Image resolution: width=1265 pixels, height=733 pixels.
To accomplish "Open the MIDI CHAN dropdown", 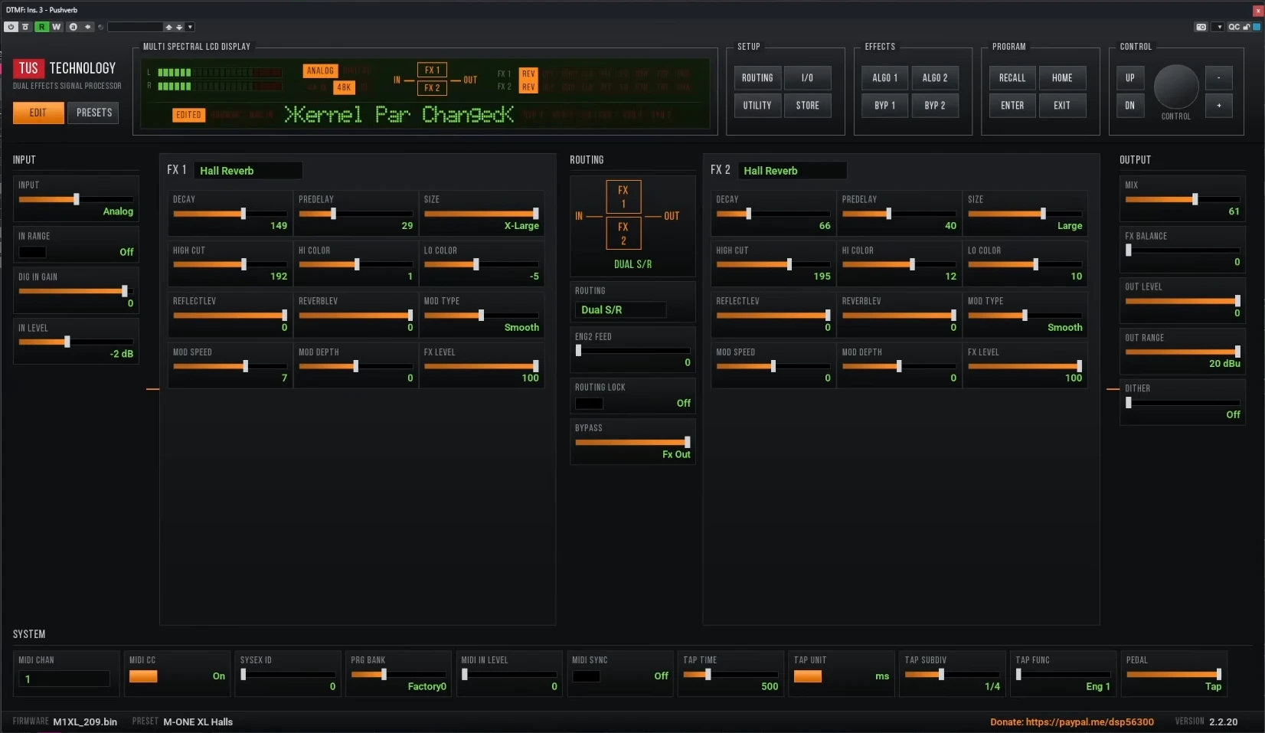I will pos(64,679).
